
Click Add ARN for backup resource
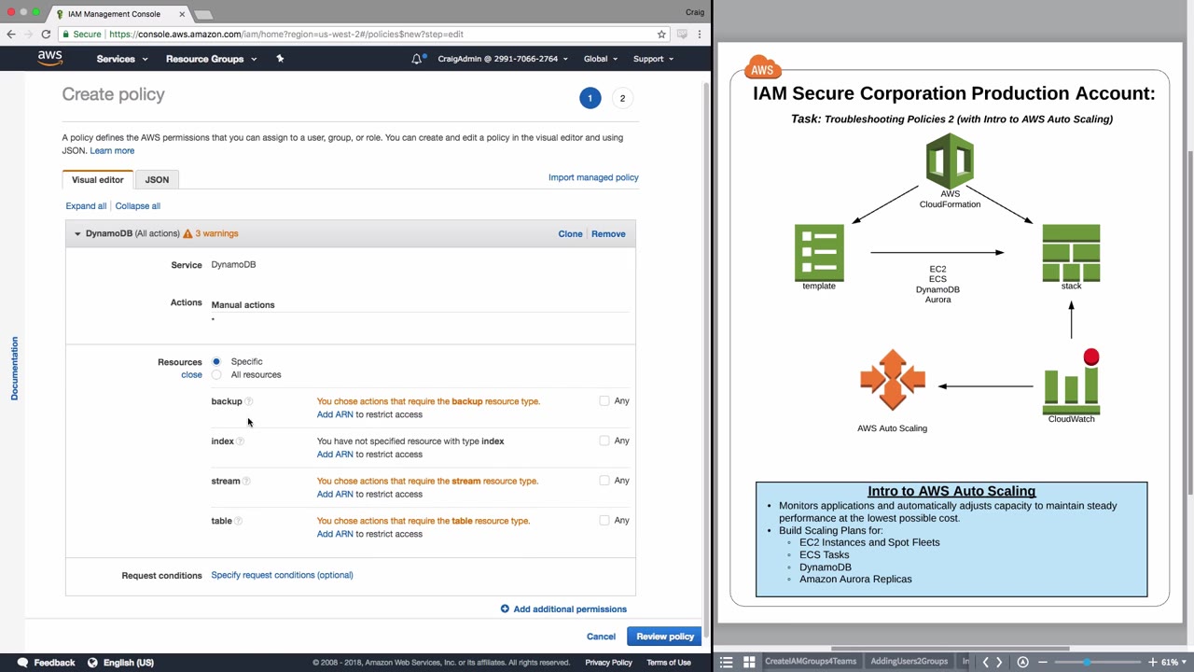(x=335, y=414)
